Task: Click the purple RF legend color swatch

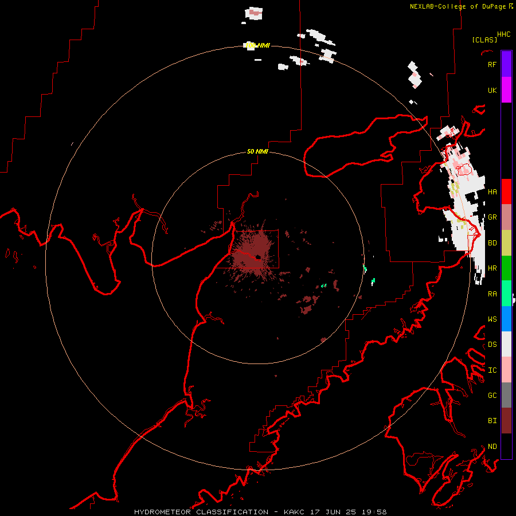Action: point(506,64)
